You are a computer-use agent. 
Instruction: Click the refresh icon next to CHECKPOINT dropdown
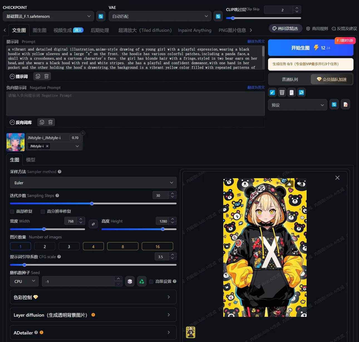tap(101, 16)
